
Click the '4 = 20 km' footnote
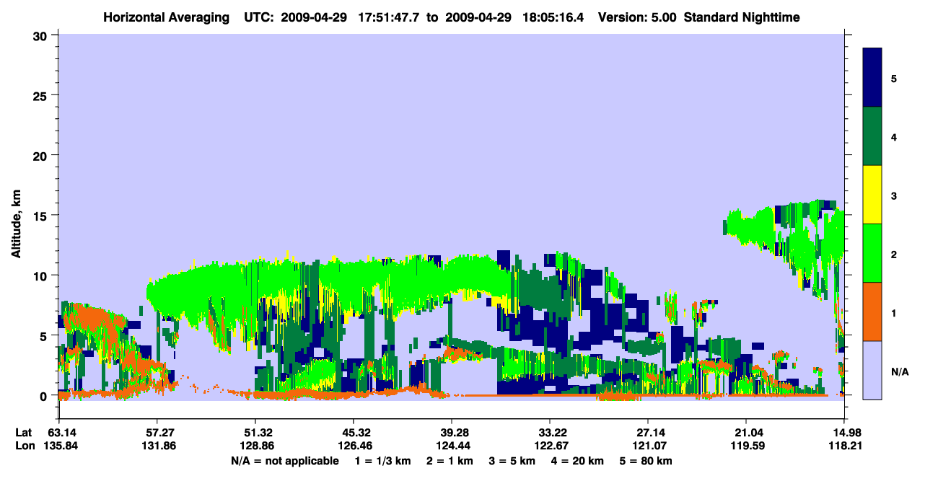click(578, 461)
